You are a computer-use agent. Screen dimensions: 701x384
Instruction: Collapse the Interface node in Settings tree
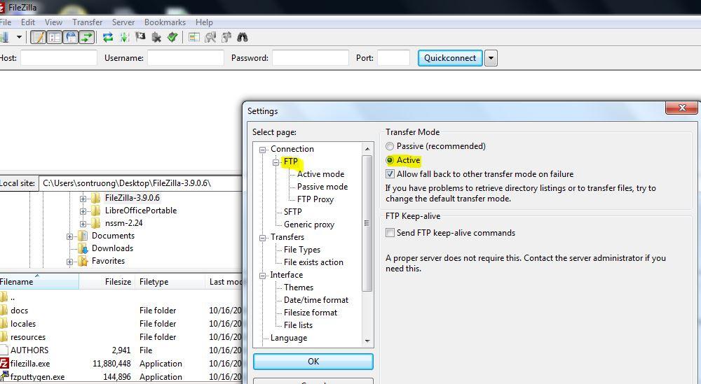coord(262,276)
